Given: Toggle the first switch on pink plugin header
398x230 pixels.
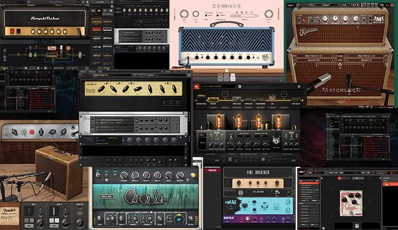Looking at the screenshot, I should pyautogui.click(x=205, y=14).
